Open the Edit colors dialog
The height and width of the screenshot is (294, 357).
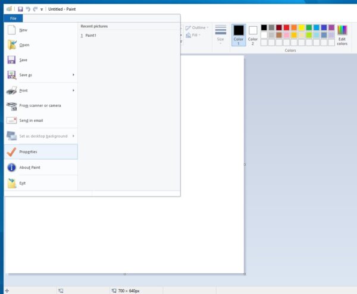(342, 35)
